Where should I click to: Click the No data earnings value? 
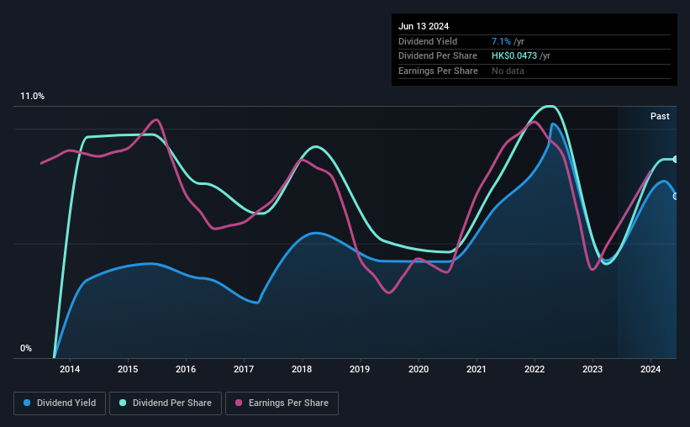click(x=508, y=71)
